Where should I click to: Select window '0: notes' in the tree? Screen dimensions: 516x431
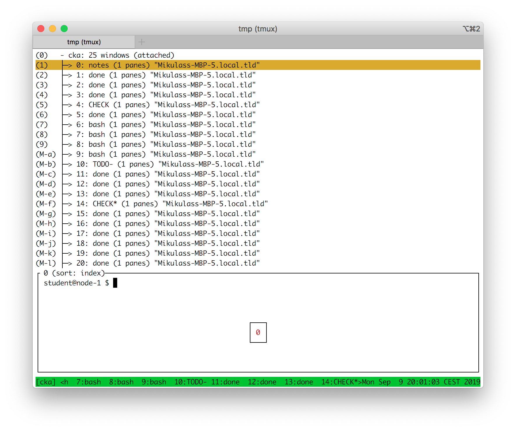pos(258,65)
